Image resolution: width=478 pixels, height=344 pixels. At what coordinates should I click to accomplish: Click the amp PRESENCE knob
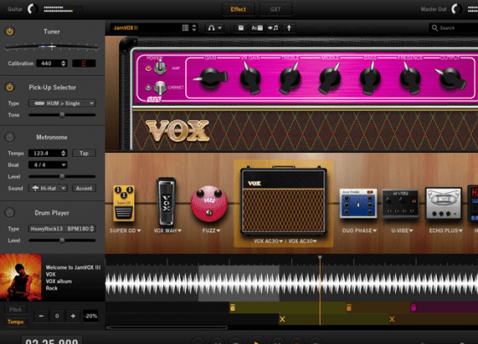410,78
